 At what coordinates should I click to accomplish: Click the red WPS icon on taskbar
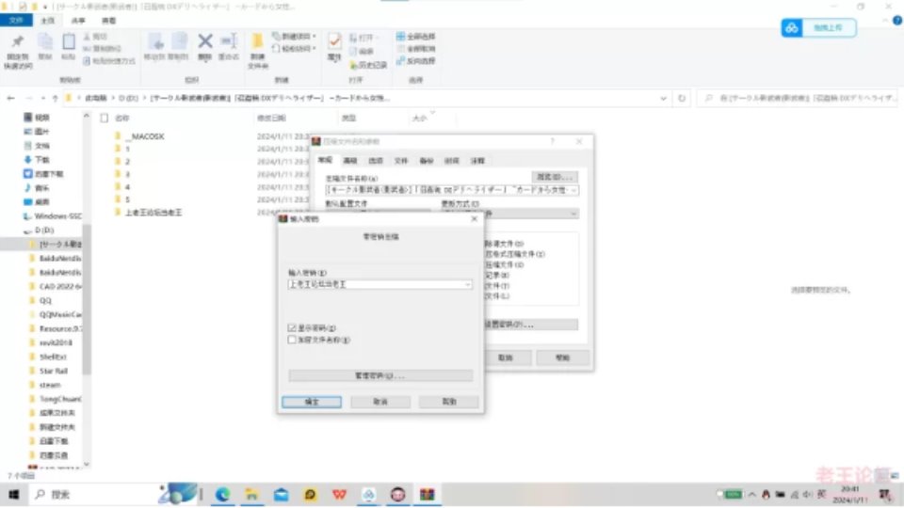(x=340, y=495)
